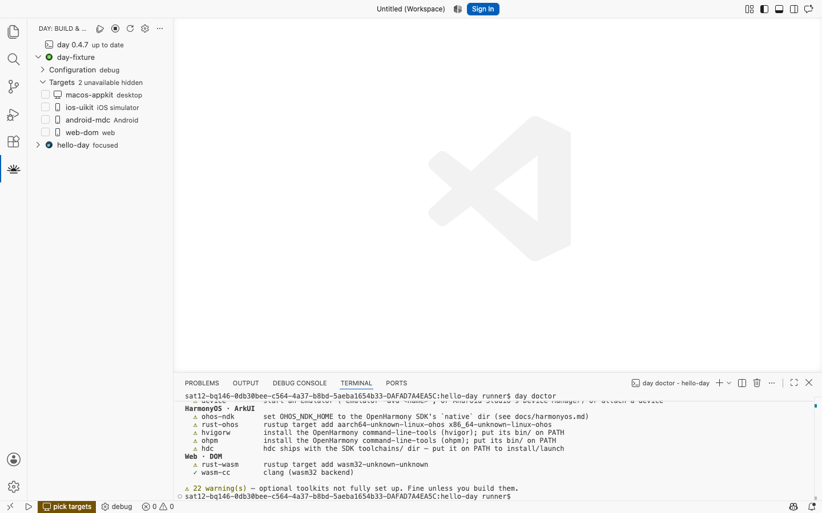822x513 pixels.
Task: Collapse the day-fixture tree node
Action: [38, 57]
